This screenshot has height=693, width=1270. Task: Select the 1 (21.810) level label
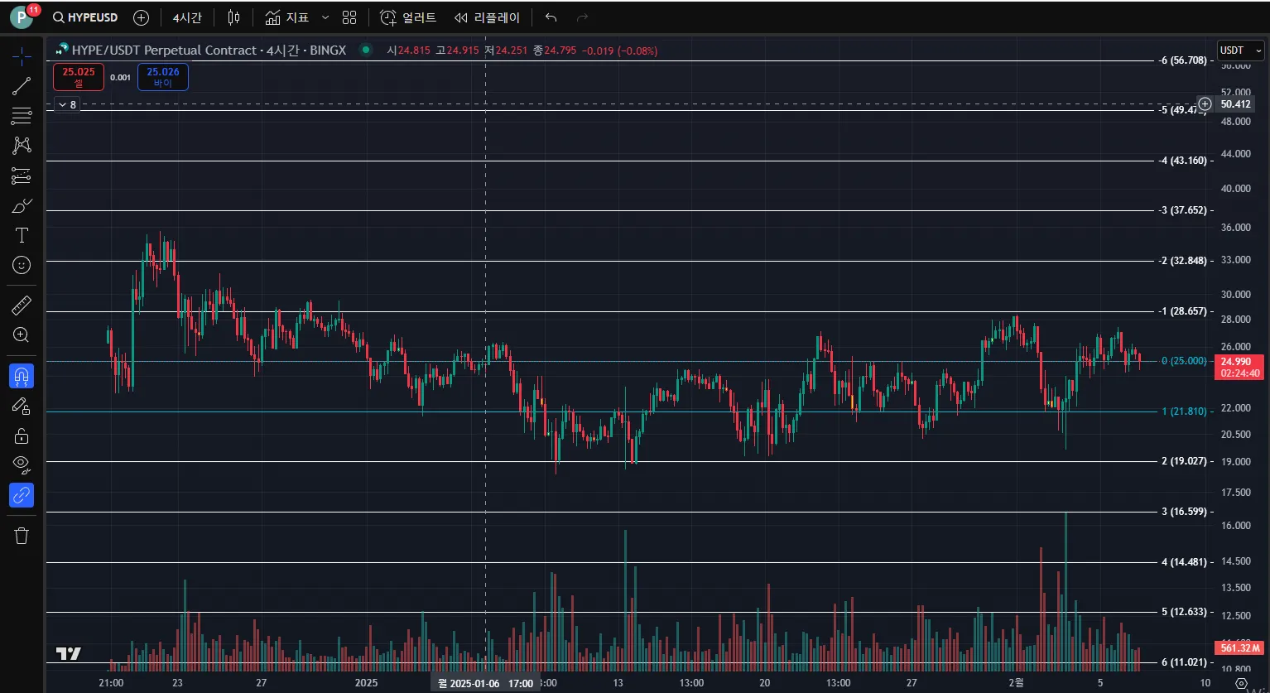[1184, 411]
